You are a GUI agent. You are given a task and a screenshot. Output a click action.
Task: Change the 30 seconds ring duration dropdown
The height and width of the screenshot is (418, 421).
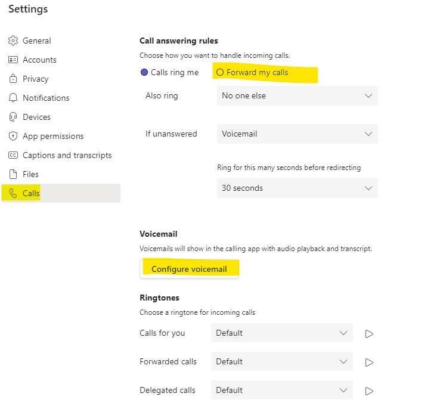tap(297, 188)
